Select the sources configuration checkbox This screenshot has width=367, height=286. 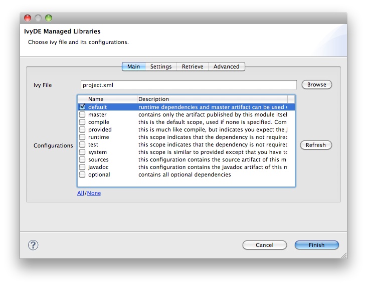[x=82, y=159]
